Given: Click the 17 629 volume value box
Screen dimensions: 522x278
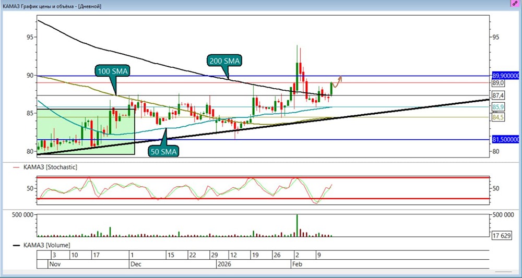Looking at the screenshot, I should click(x=503, y=236).
